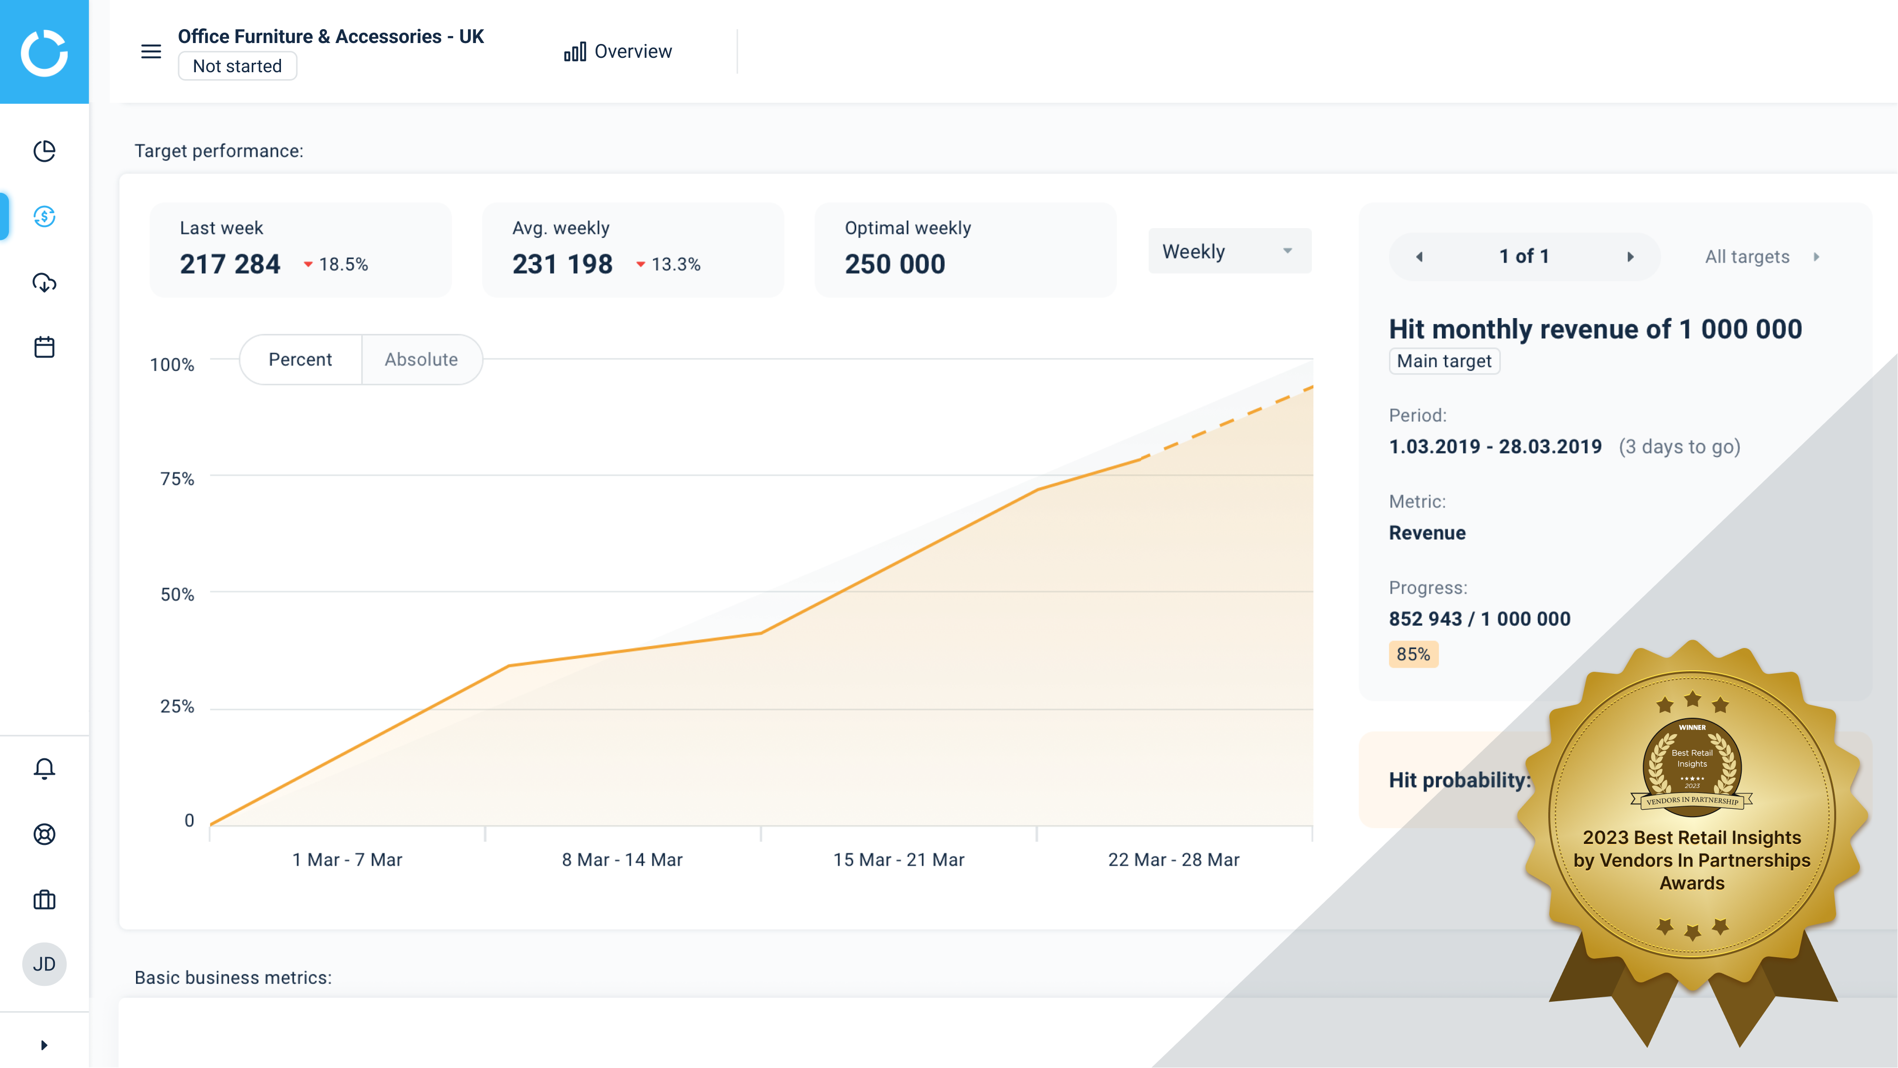Click the 85% progress indicator
The height and width of the screenshot is (1068, 1898).
pos(1412,654)
